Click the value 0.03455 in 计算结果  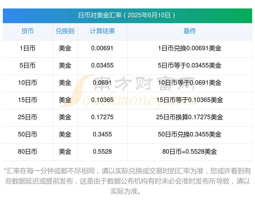point(102,66)
